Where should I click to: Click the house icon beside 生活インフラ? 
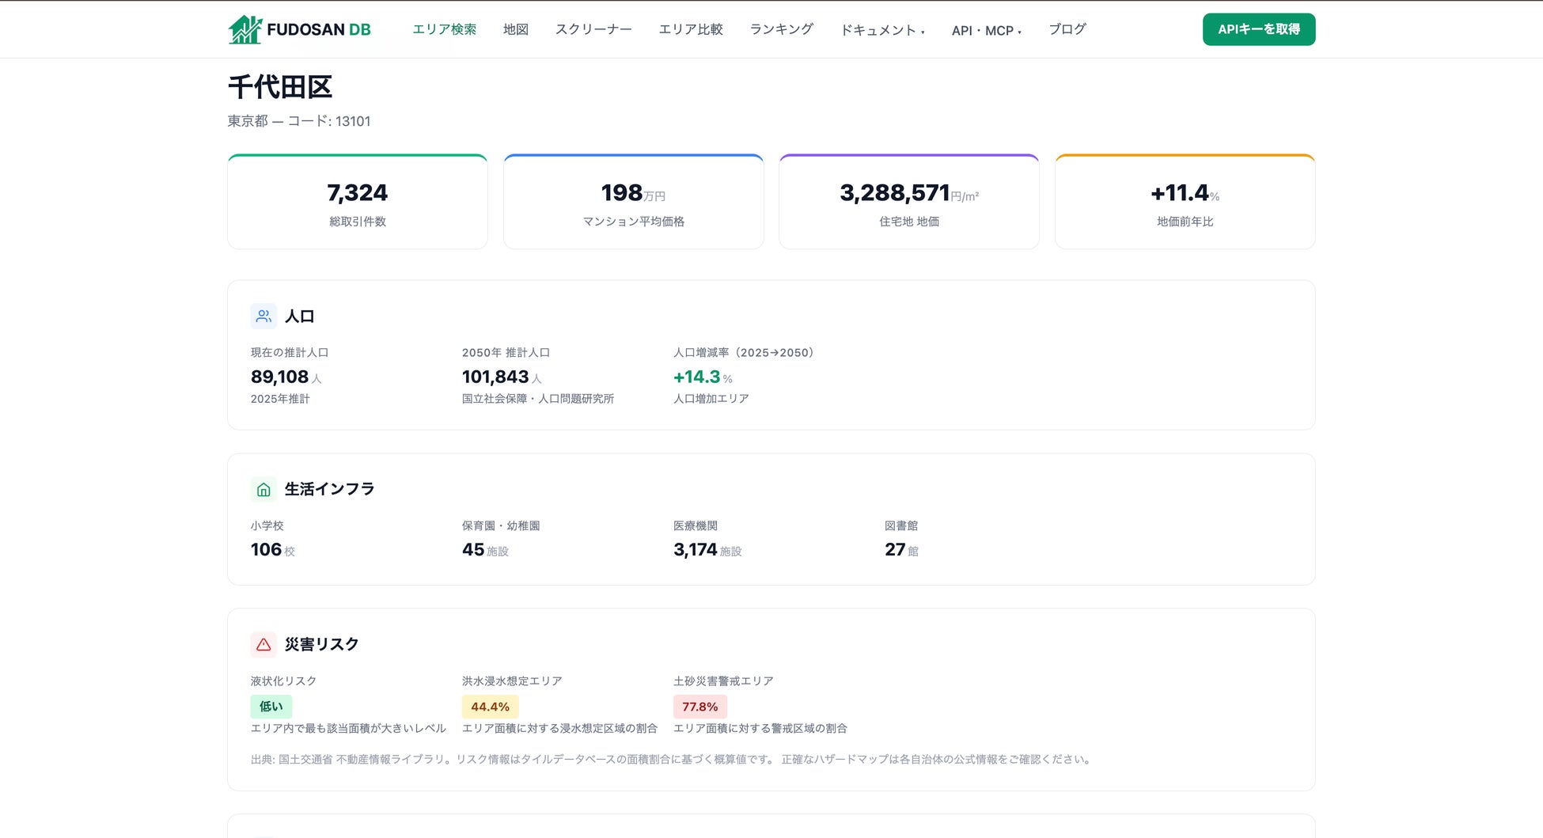[263, 489]
